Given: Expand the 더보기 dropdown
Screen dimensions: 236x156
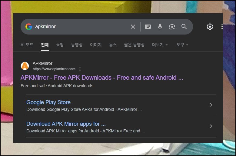Looking at the screenshot, I should (x=160, y=45).
